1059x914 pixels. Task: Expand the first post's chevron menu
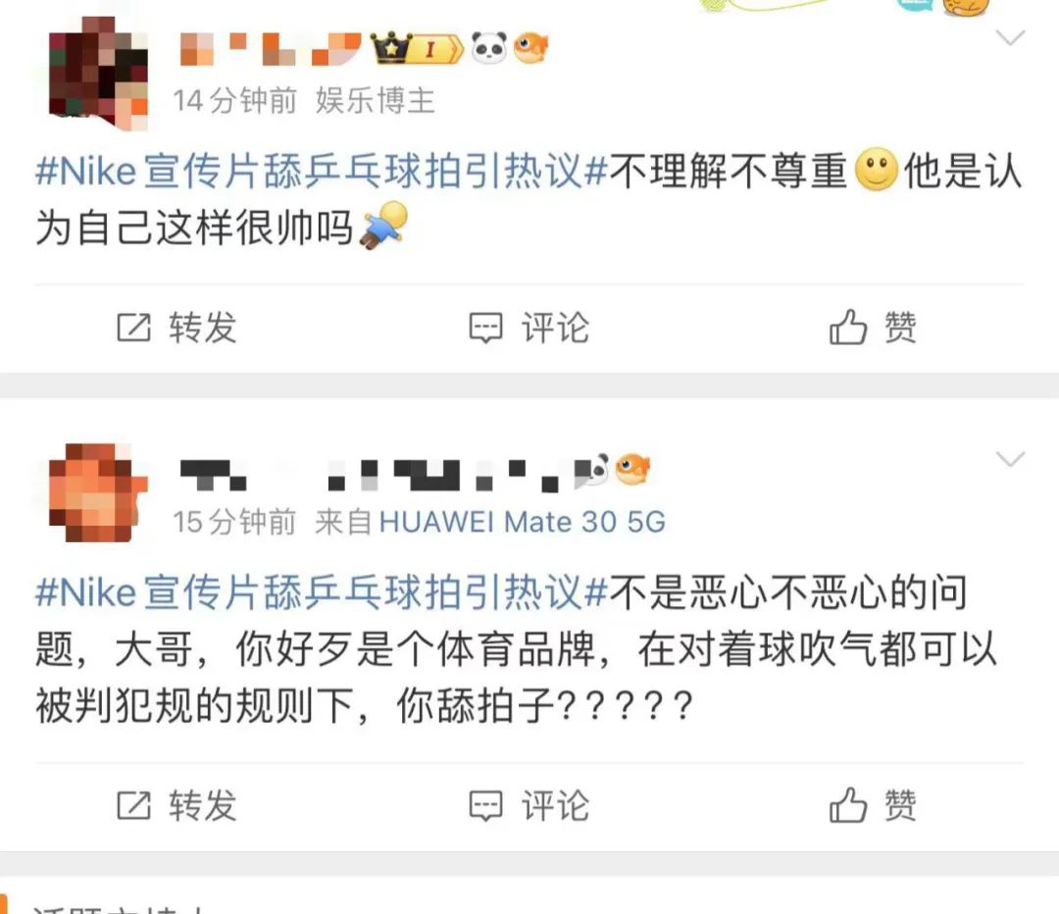[x=1010, y=37]
